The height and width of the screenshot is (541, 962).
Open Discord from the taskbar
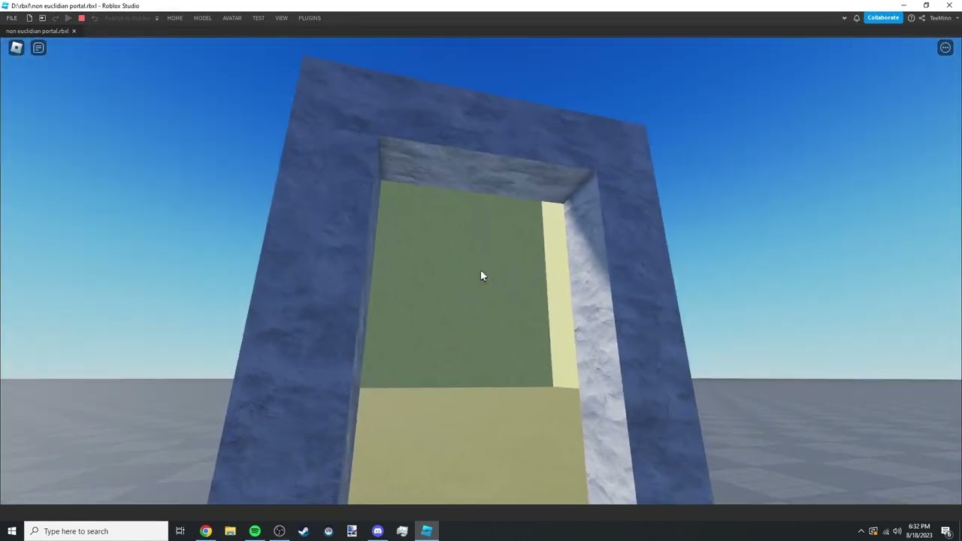(x=377, y=531)
